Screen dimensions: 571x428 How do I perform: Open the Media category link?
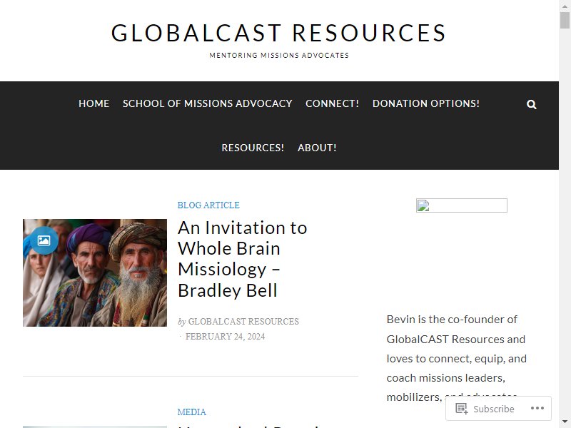click(191, 412)
